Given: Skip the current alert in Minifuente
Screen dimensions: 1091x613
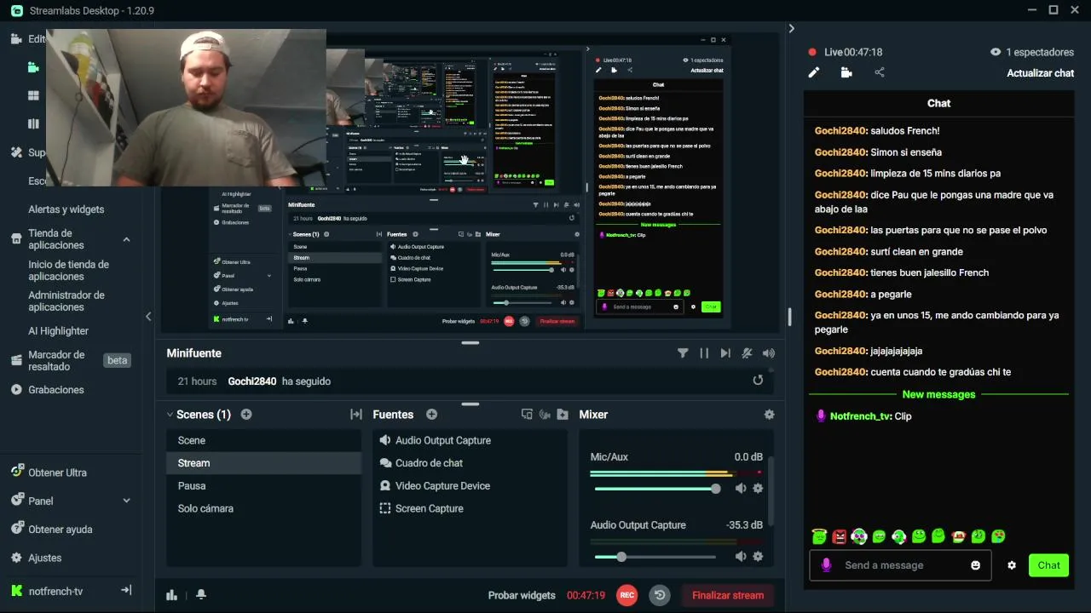Looking at the screenshot, I should point(725,353).
